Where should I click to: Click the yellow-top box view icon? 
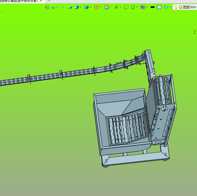coord(70,7)
